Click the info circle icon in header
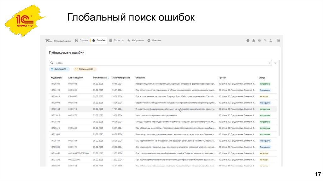Screen dimensions: 323x181 point(248,41)
